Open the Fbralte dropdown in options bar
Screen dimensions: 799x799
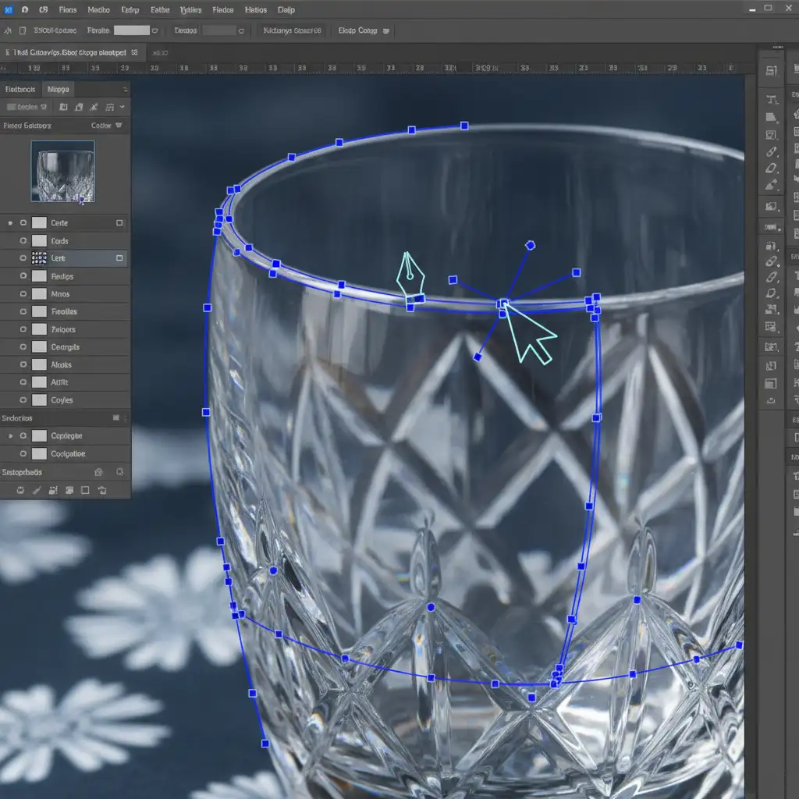click(154, 30)
